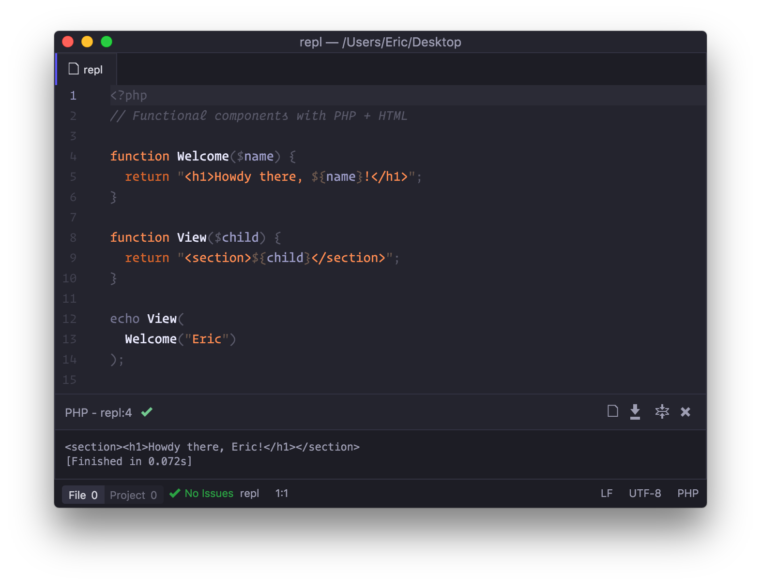Open the PHP grammar selector
The height and width of the screenshot is (585, 761).
click(688, 494)
